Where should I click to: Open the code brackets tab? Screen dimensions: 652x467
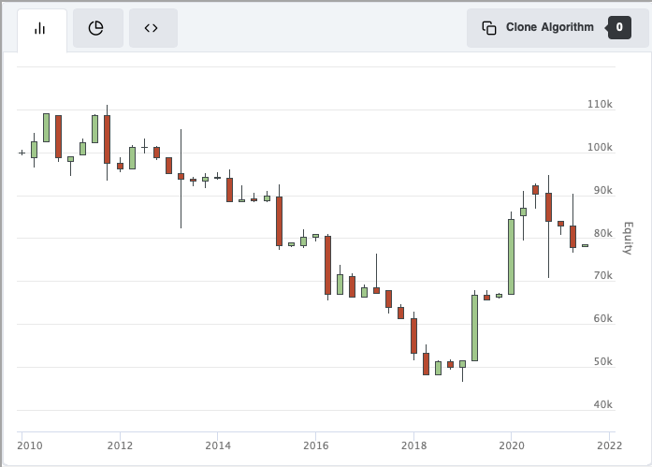151,28
